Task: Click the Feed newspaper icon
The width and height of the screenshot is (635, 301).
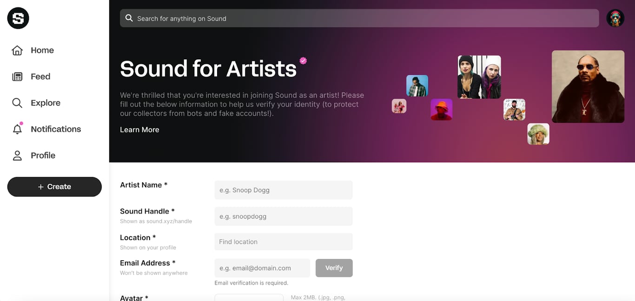Action: 17,77
